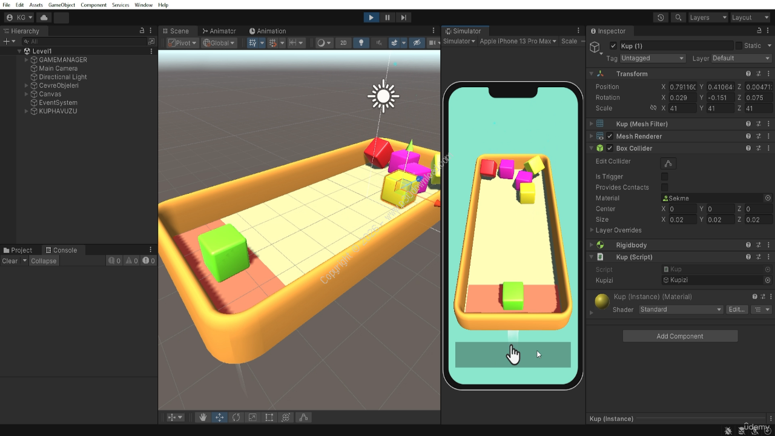Open the GameObject menu
The height and width of the screenshot is (436, 775).
click(62, 5)
